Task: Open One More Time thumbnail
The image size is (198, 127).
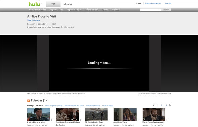Action: coord(125,114)
